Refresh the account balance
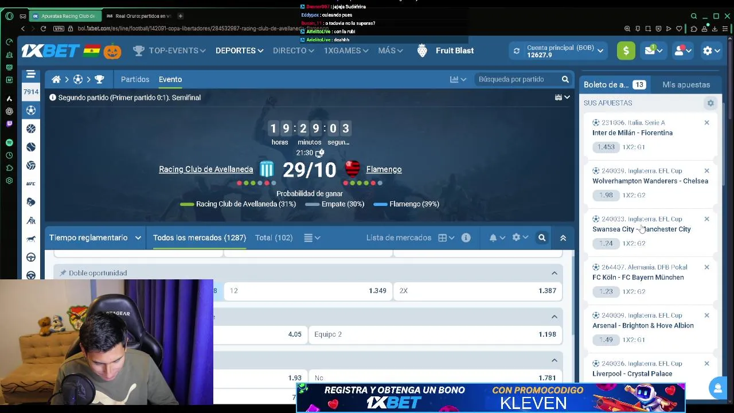The image size is (734, 413). pos(517,51)
